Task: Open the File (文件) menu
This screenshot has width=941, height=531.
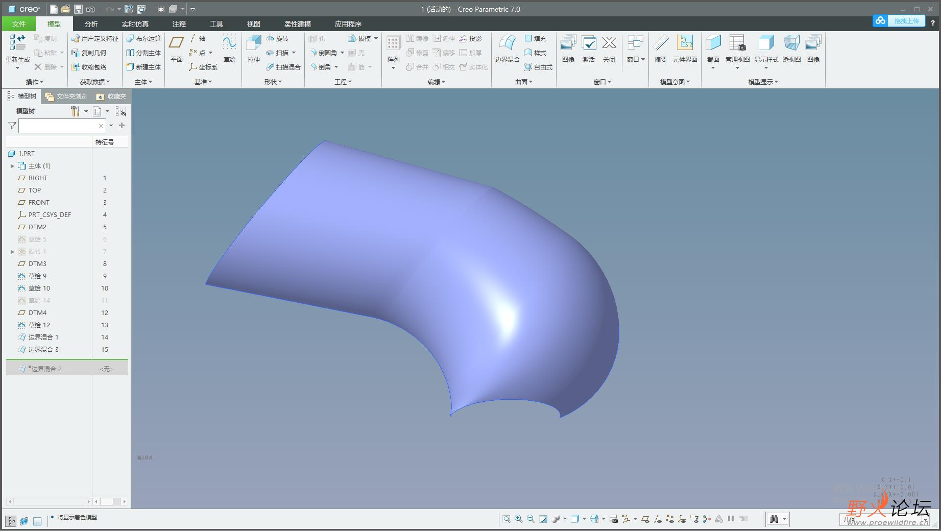Action: pyautogui.click(x=19, y=24)
